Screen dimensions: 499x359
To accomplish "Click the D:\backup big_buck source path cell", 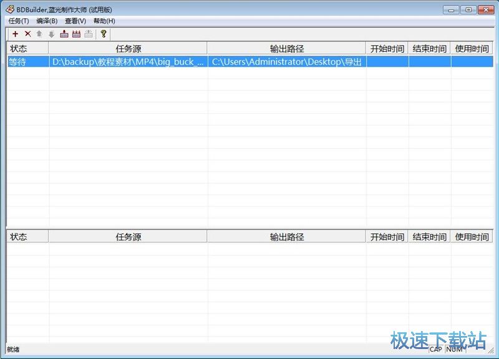I will click(x=128, y=62).
